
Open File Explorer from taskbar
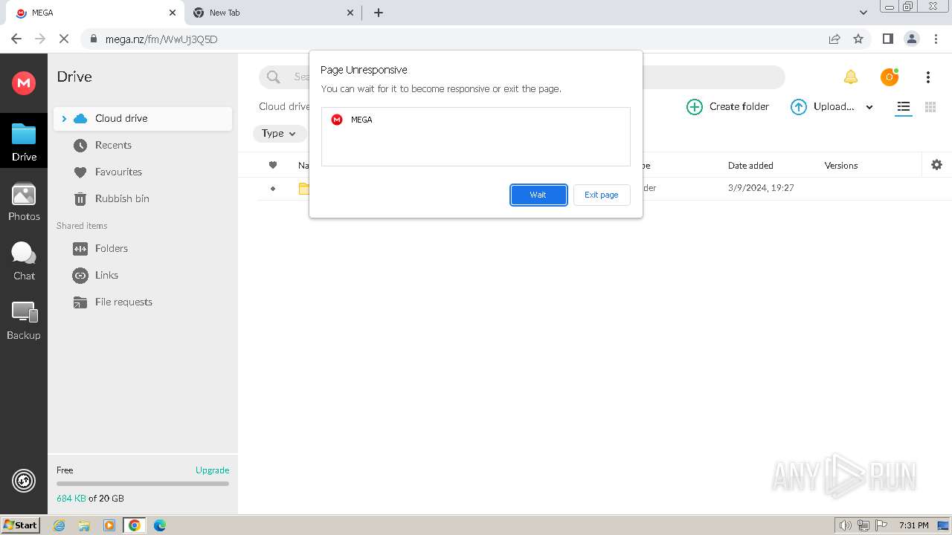coord(84,525)
